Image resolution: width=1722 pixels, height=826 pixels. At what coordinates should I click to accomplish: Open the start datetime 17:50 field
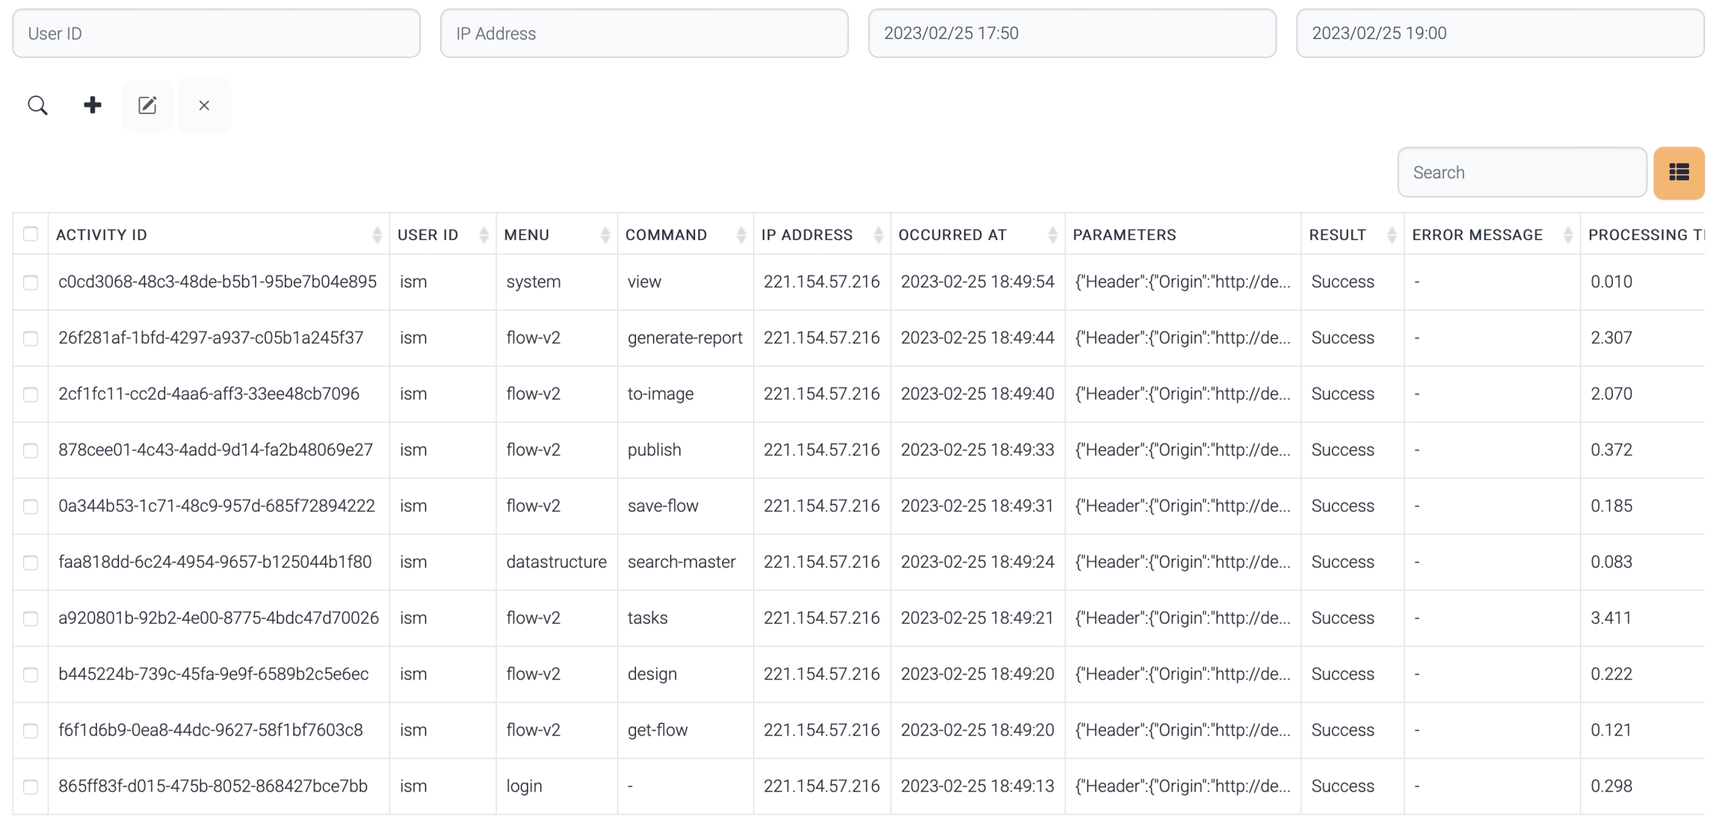click(x=1072, y=34)
